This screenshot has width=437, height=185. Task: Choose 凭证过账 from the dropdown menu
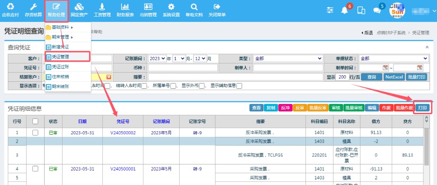tap(60, 67)
